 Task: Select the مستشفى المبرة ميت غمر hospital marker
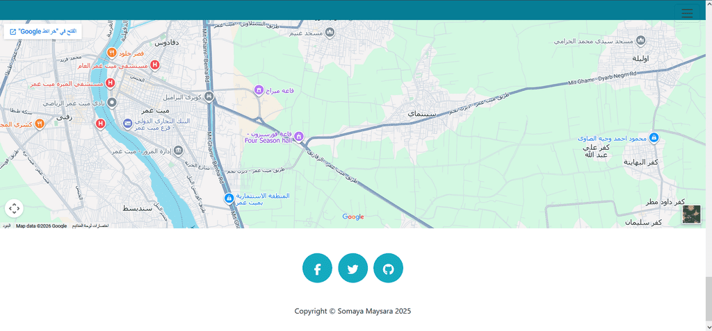(x=109, y=83)
